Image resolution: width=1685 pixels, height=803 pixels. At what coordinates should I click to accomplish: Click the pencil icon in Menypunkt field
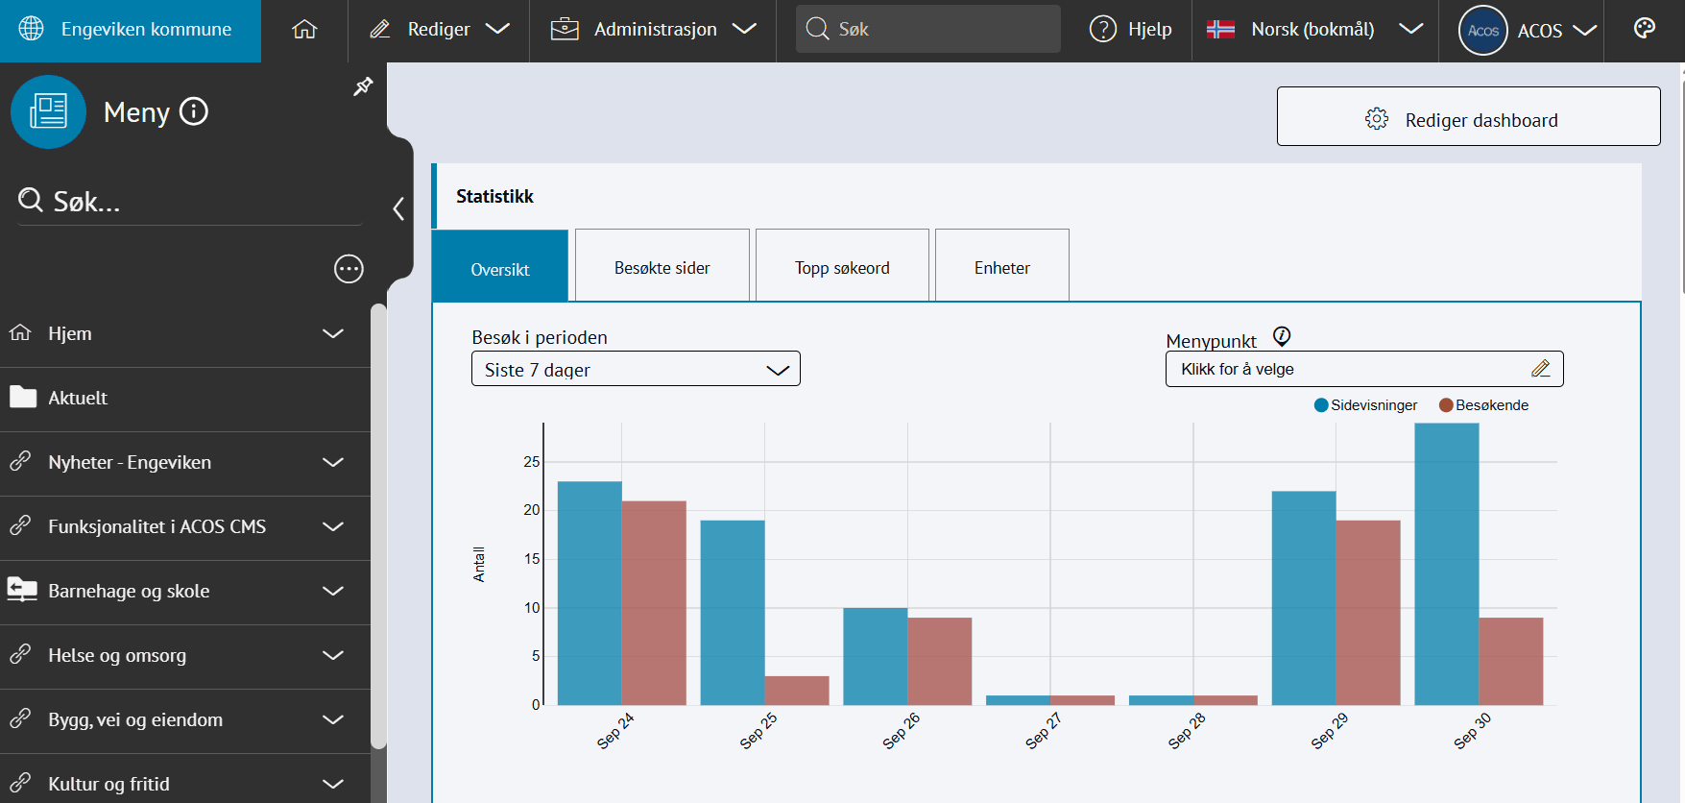pyautogui.click(x=1540, y=369)
